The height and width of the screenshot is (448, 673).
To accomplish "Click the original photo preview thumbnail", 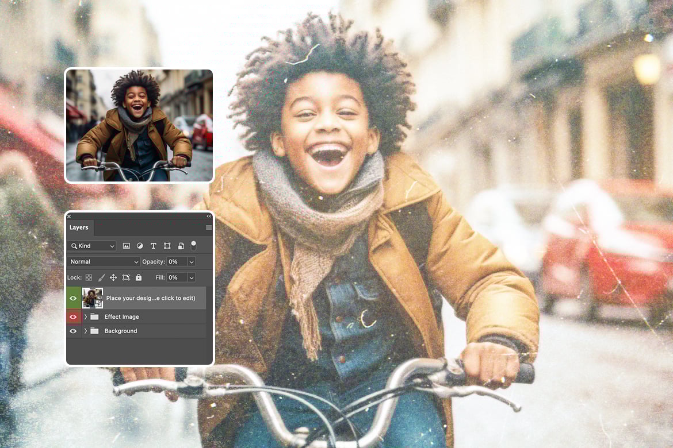I will coord(139,125).
